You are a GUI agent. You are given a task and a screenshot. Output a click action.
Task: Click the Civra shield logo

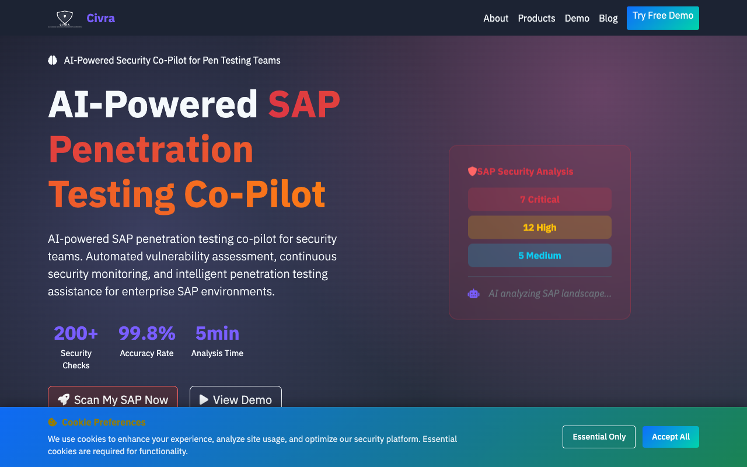[x=64, y=18]
